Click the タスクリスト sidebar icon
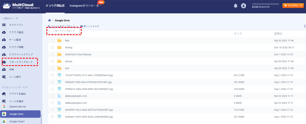The width and height of the screenshot is (306, 124). pos(4,25)
